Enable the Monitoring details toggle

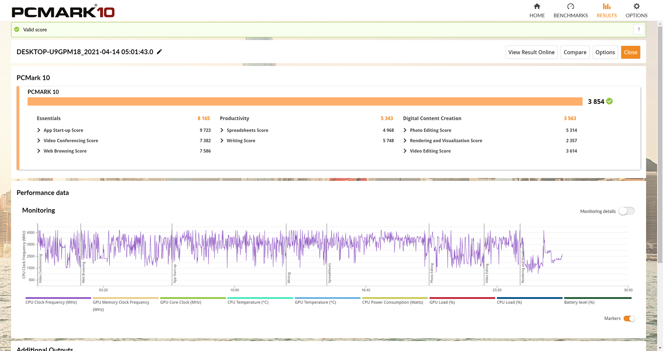[x=626, y=211]
